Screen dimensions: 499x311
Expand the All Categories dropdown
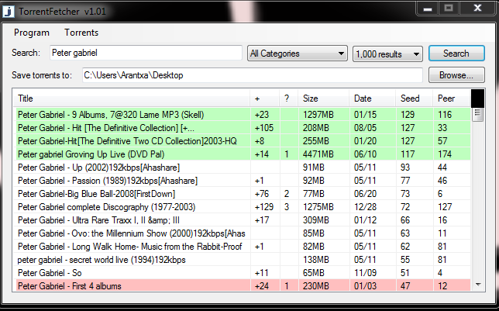click(297, 54)
